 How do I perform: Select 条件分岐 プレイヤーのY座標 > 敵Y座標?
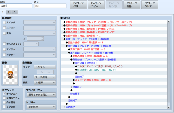114,53
